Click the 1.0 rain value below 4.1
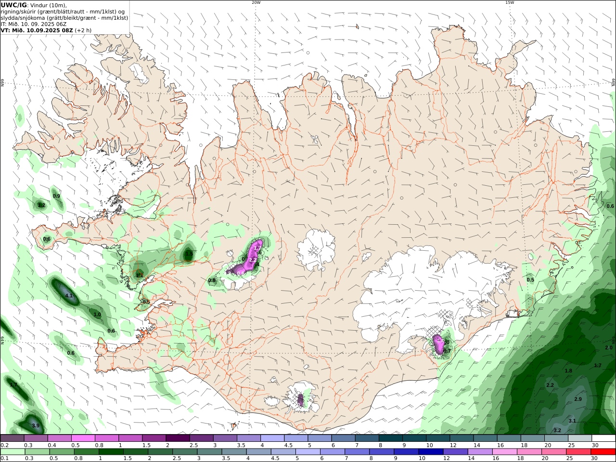This screenshot has height=462, width=616. tap(97, 315)
